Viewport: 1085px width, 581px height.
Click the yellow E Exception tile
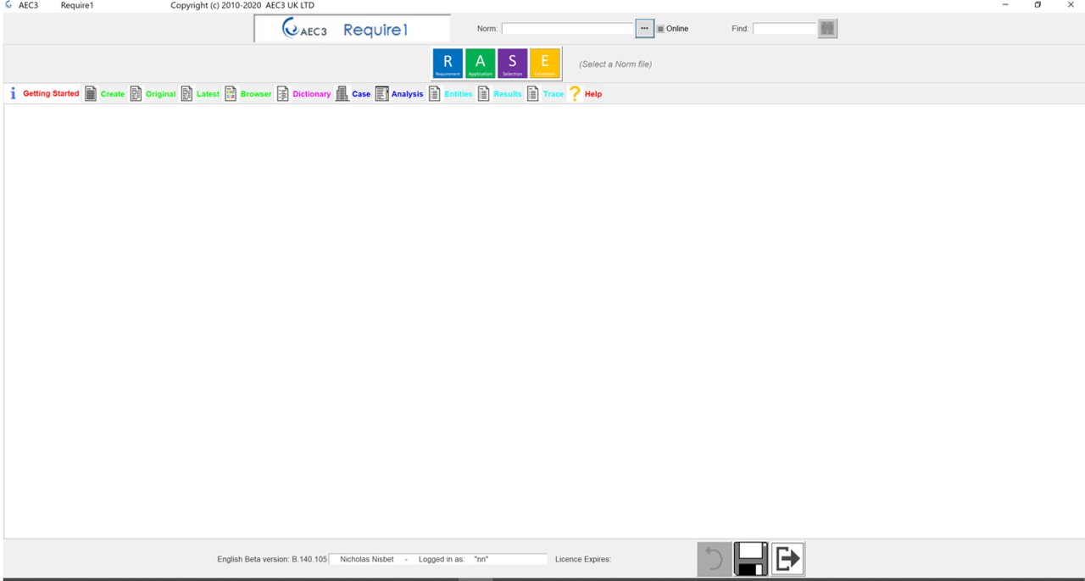click(x=544, y=64)
